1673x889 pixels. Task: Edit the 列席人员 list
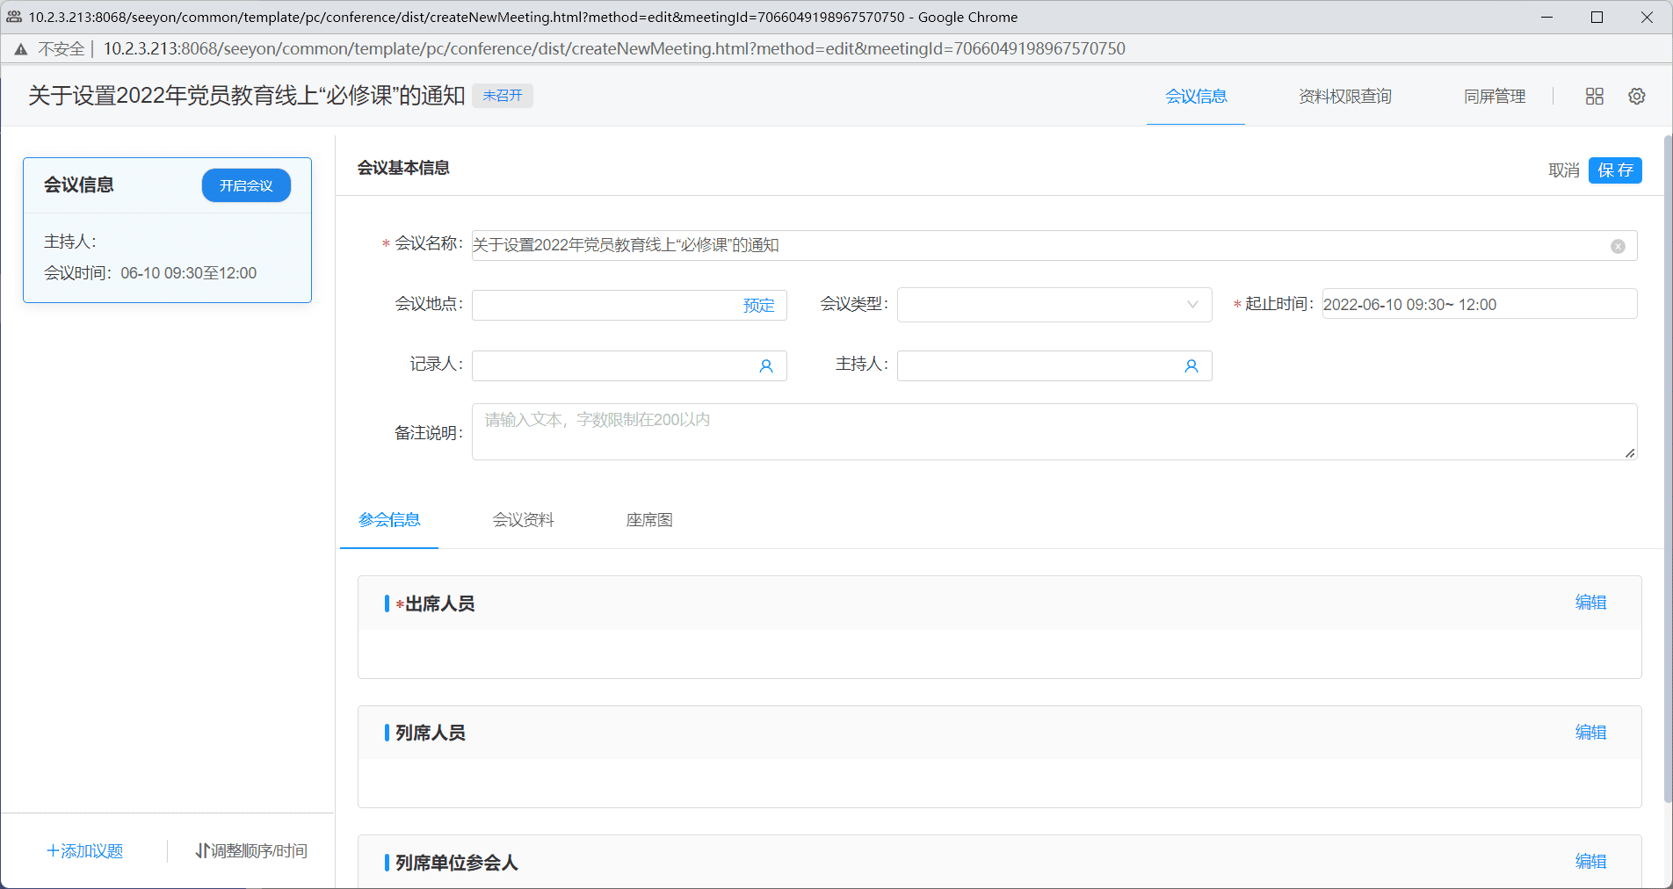(x=1590, y=733)
